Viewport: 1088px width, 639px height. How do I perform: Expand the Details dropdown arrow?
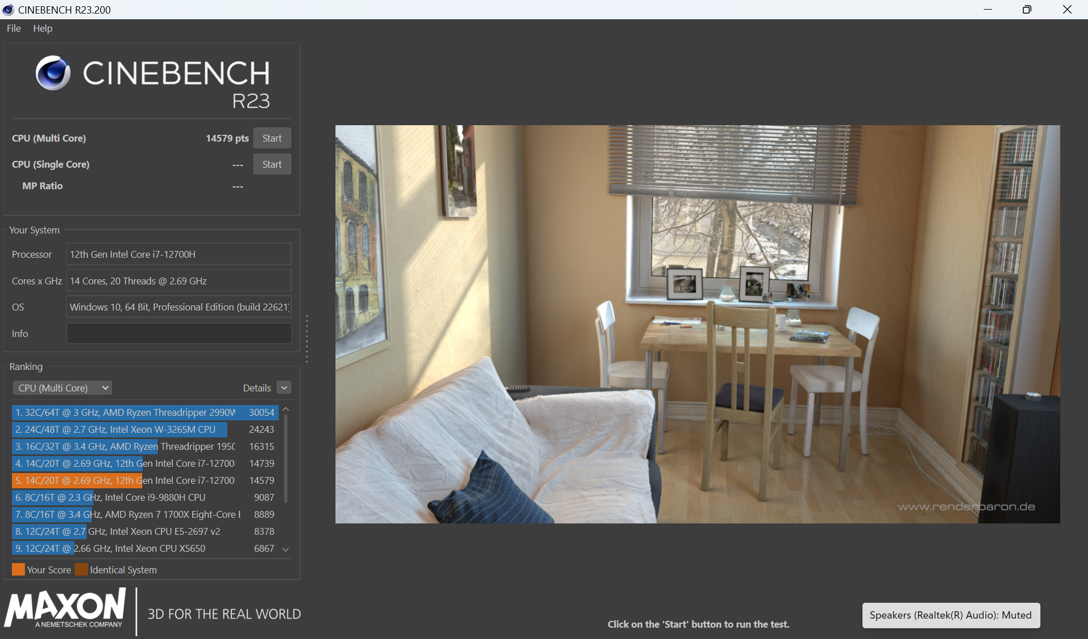284,388
